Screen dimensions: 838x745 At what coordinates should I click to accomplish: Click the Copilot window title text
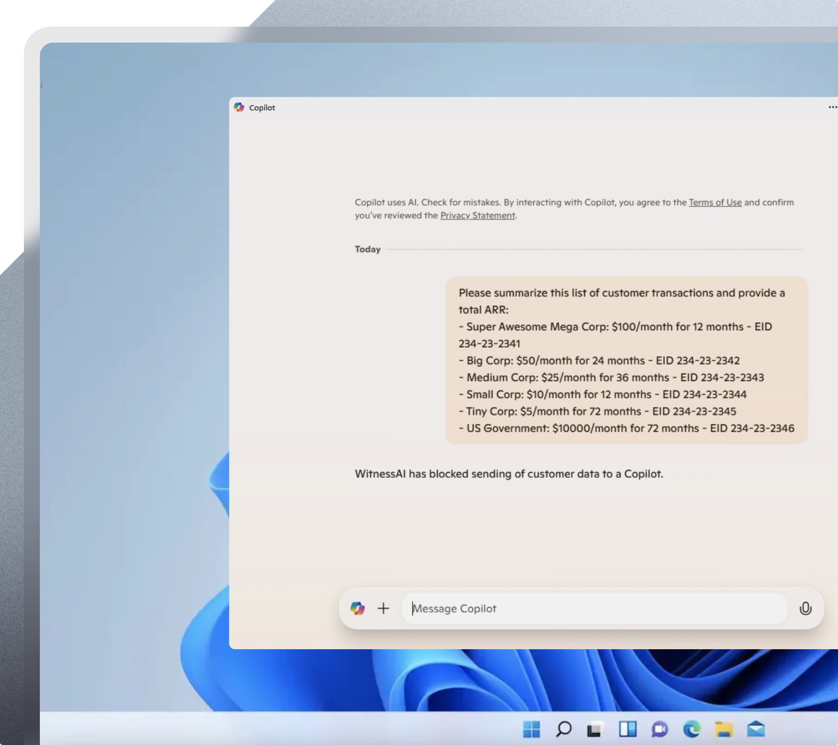pyautogui.click(x=262, y=108)
